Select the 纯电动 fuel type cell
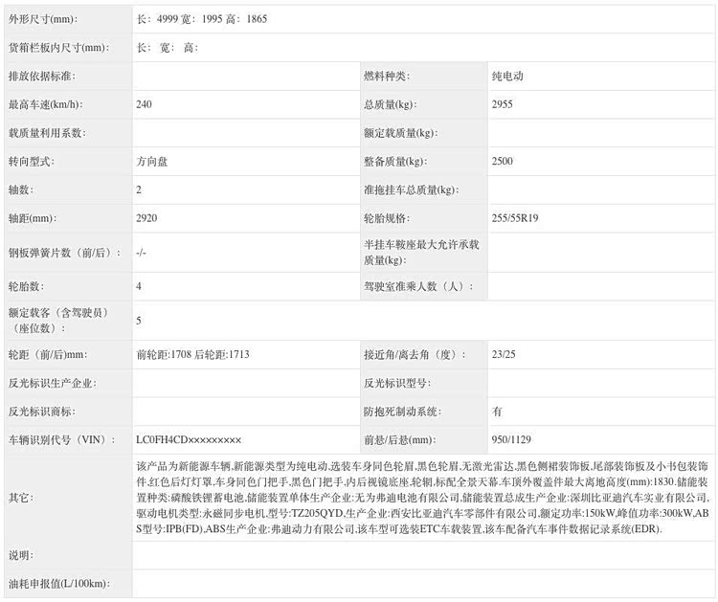Screen dimensions: 718x602 coord(507,76)
